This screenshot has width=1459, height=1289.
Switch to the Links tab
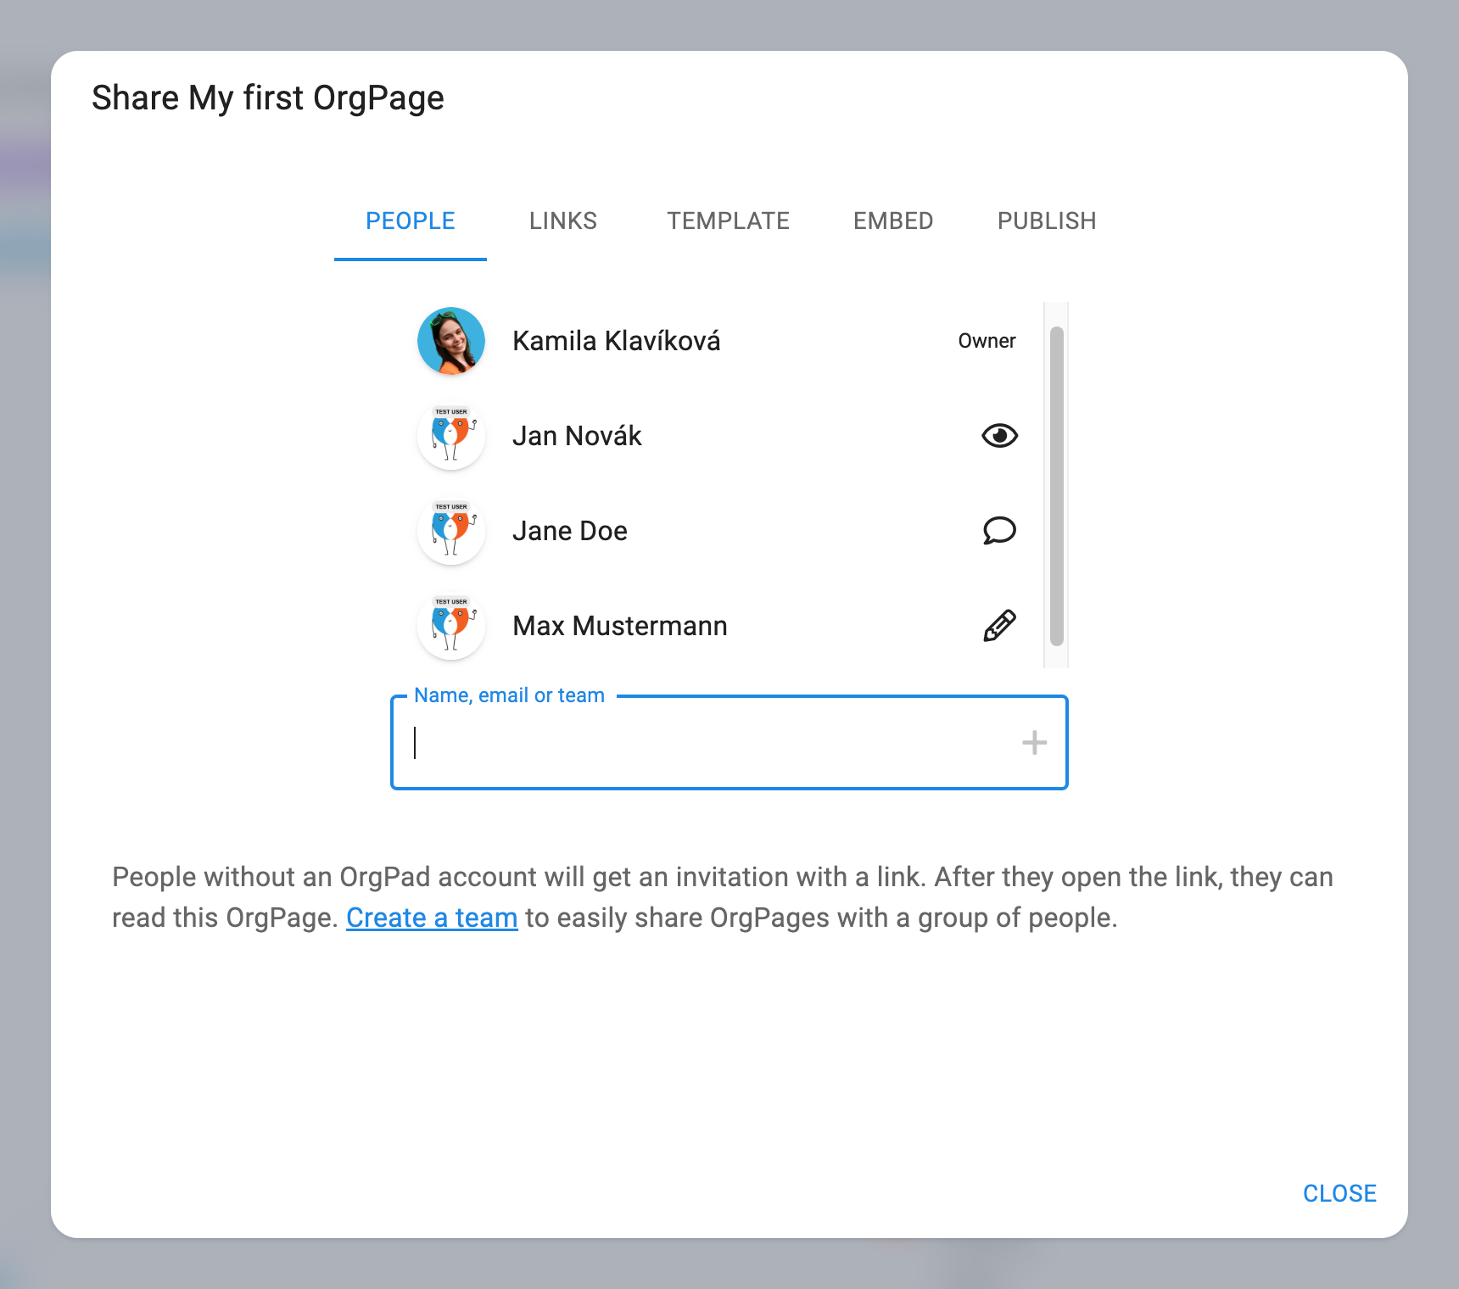[x=563, y=221]
